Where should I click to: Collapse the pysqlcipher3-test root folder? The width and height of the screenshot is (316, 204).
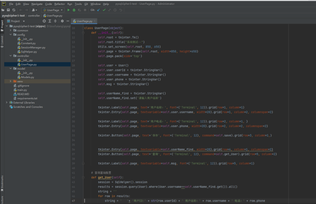point(7,26)
